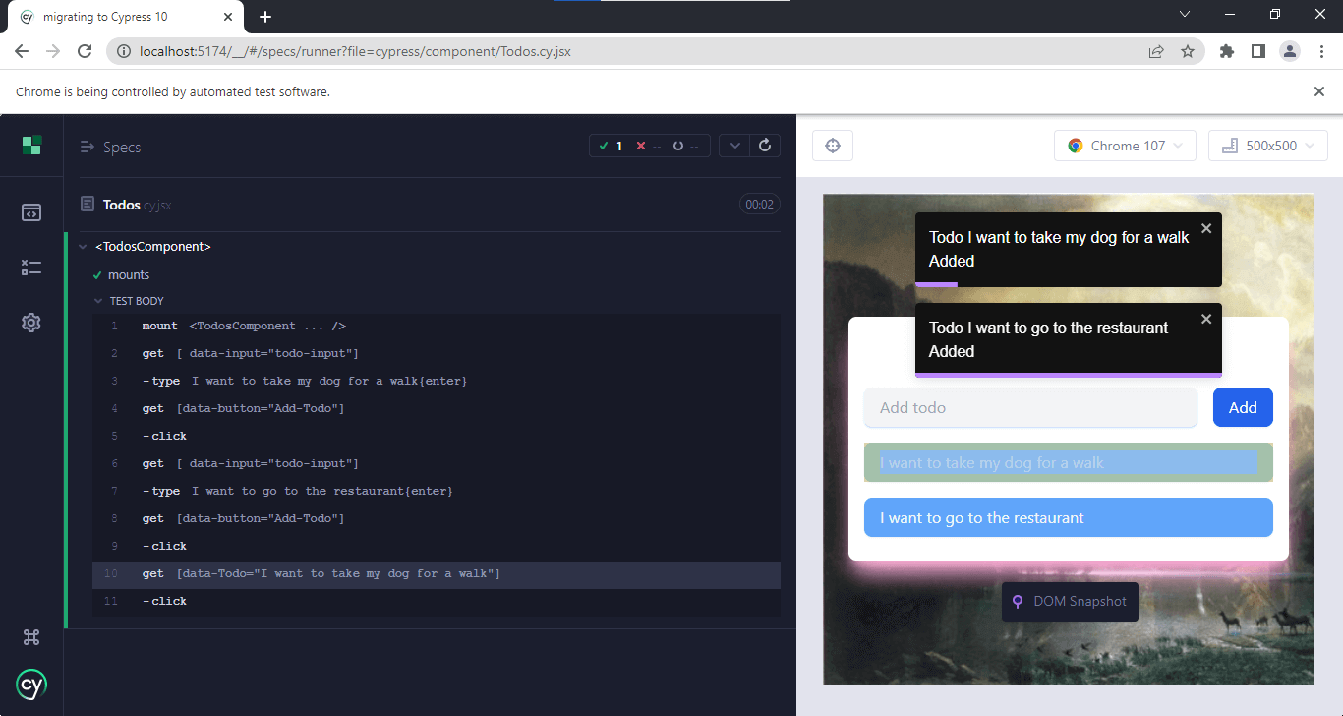Select the Selector Playground crosshair tool

click(832, 145)
